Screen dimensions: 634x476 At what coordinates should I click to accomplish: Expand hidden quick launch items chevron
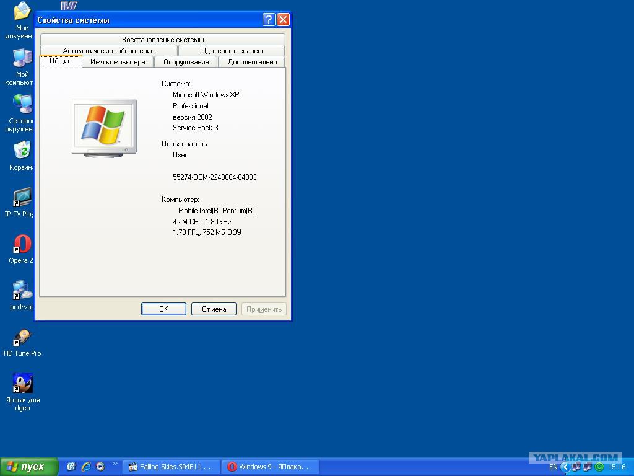tap(115, 464)
